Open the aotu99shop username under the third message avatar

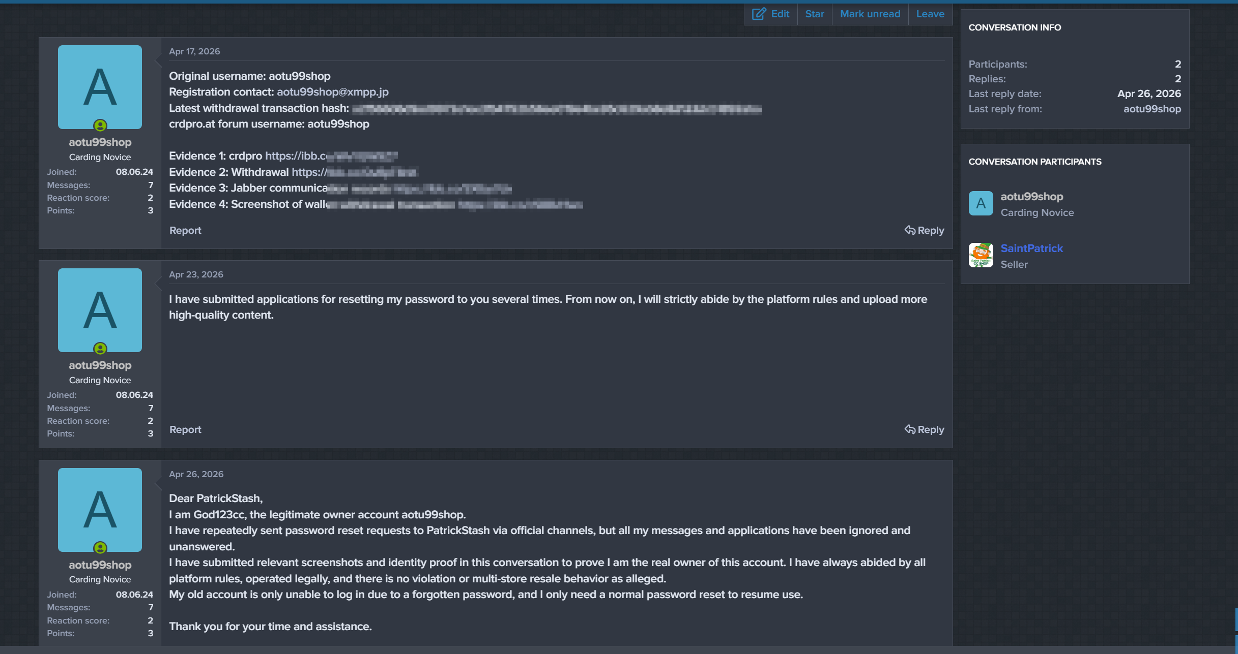pyautogui.click(x=100, y=565)
